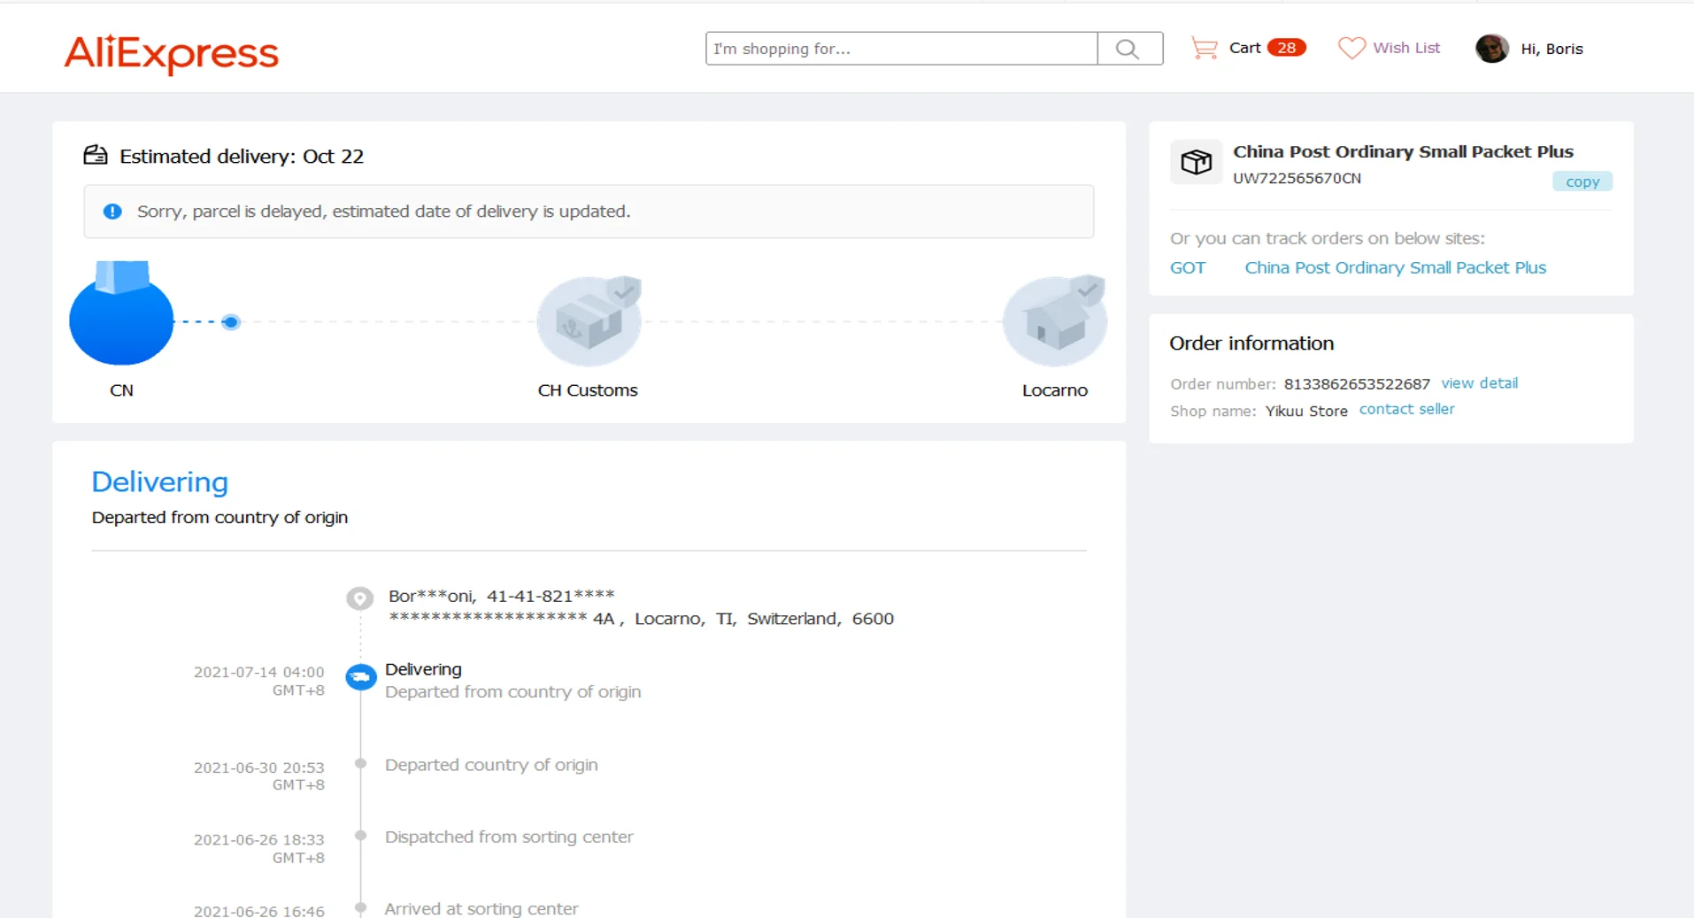Image resolution: width=1694 pixels, height=918 pixels.
Task: Click the CN origin package icon
Action: (x=121, y=313)
